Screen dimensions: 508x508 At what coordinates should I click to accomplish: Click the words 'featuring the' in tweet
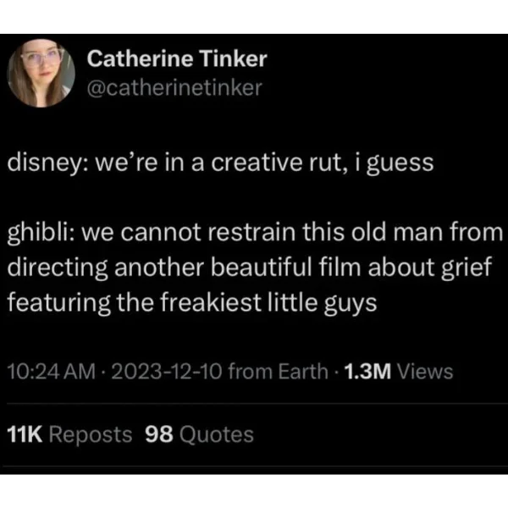tap(80, 303)
